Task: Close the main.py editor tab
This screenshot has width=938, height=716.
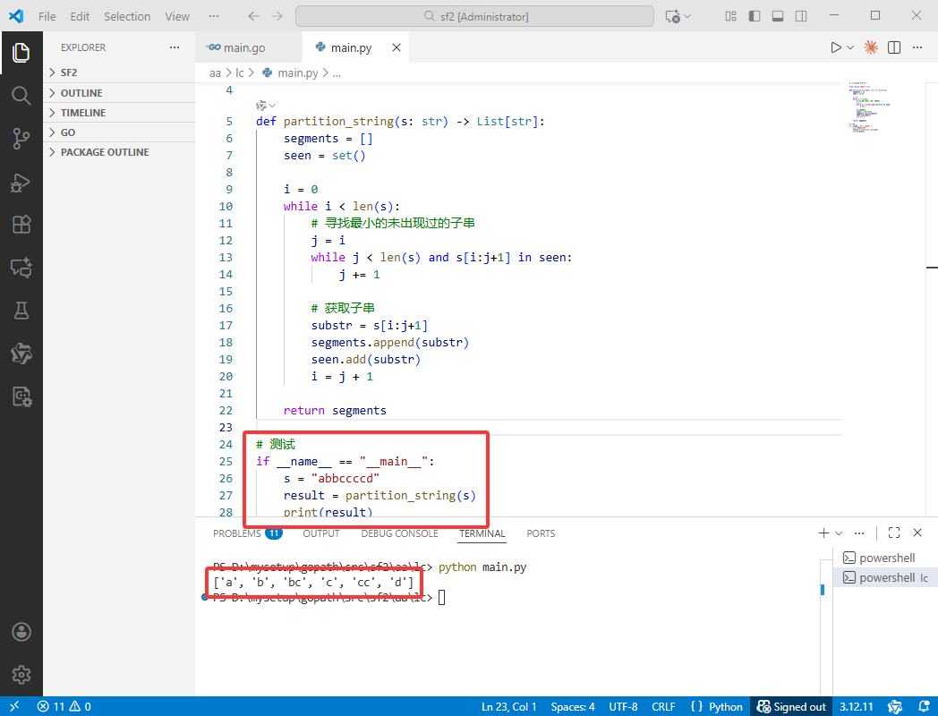Action: [x=396, y=47]
